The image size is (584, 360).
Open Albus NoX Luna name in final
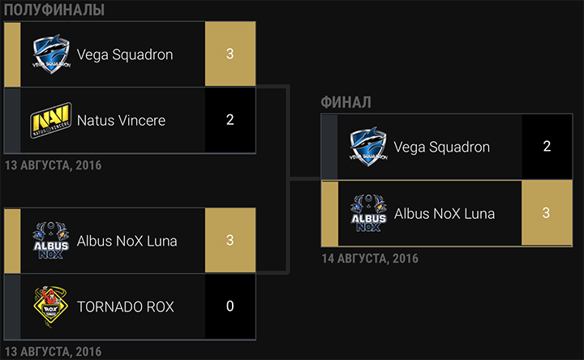(x=444, y=214)
